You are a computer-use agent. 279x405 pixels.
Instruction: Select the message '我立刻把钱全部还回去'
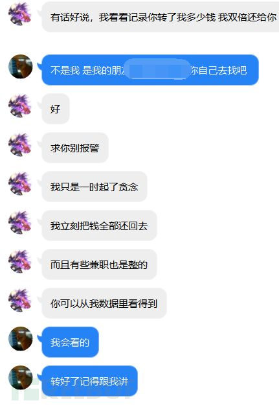point(99,226)
